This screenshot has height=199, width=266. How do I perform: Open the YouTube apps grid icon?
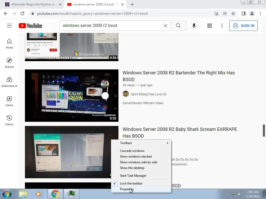click(x=210, y=26)
